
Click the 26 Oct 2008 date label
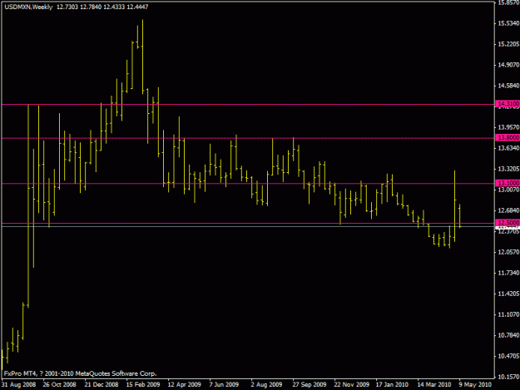pyautogui.click(x=59, y=384)
